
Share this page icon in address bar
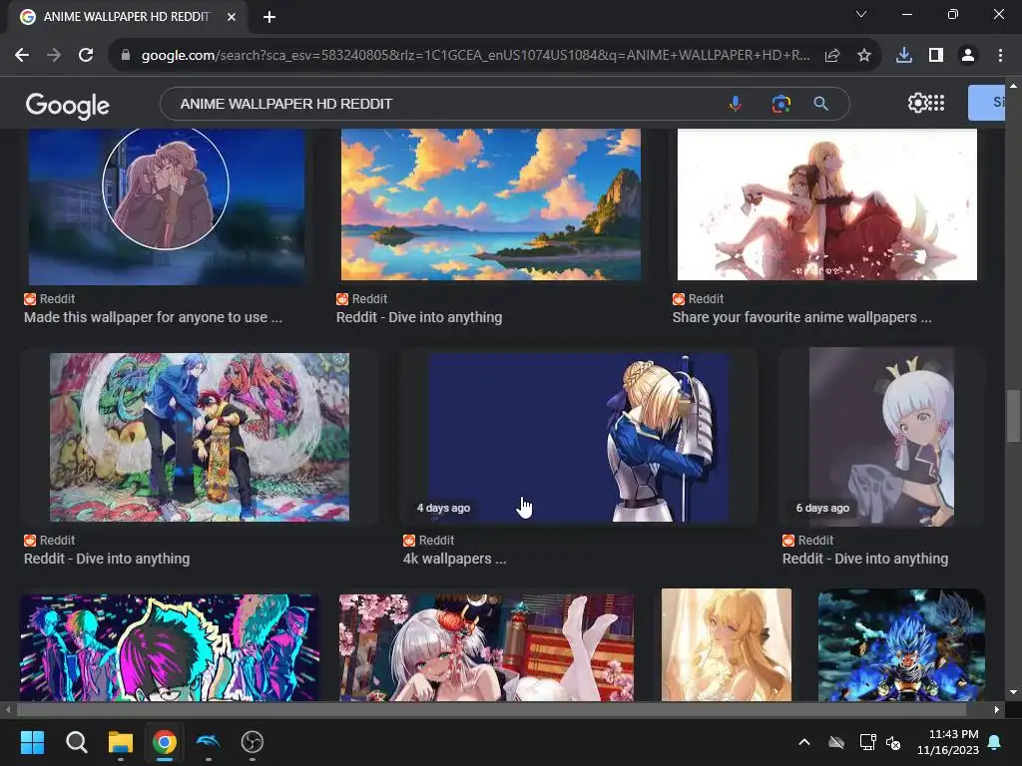[832, 56]
